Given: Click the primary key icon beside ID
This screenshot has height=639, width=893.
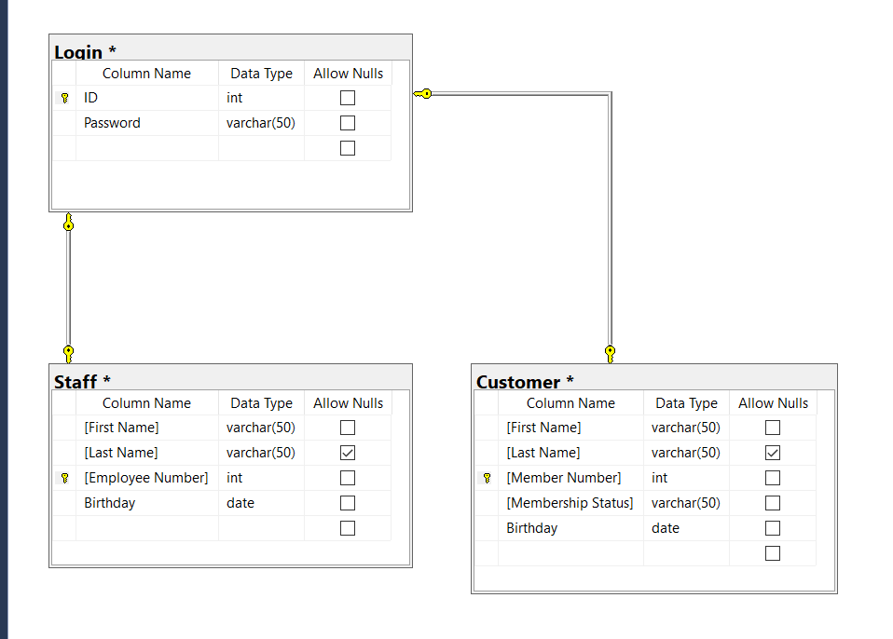Looking at the screenshot, I should [x=63, y=97].
